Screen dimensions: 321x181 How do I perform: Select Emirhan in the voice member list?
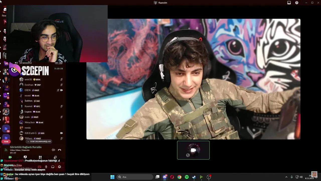tap(41, 85)
